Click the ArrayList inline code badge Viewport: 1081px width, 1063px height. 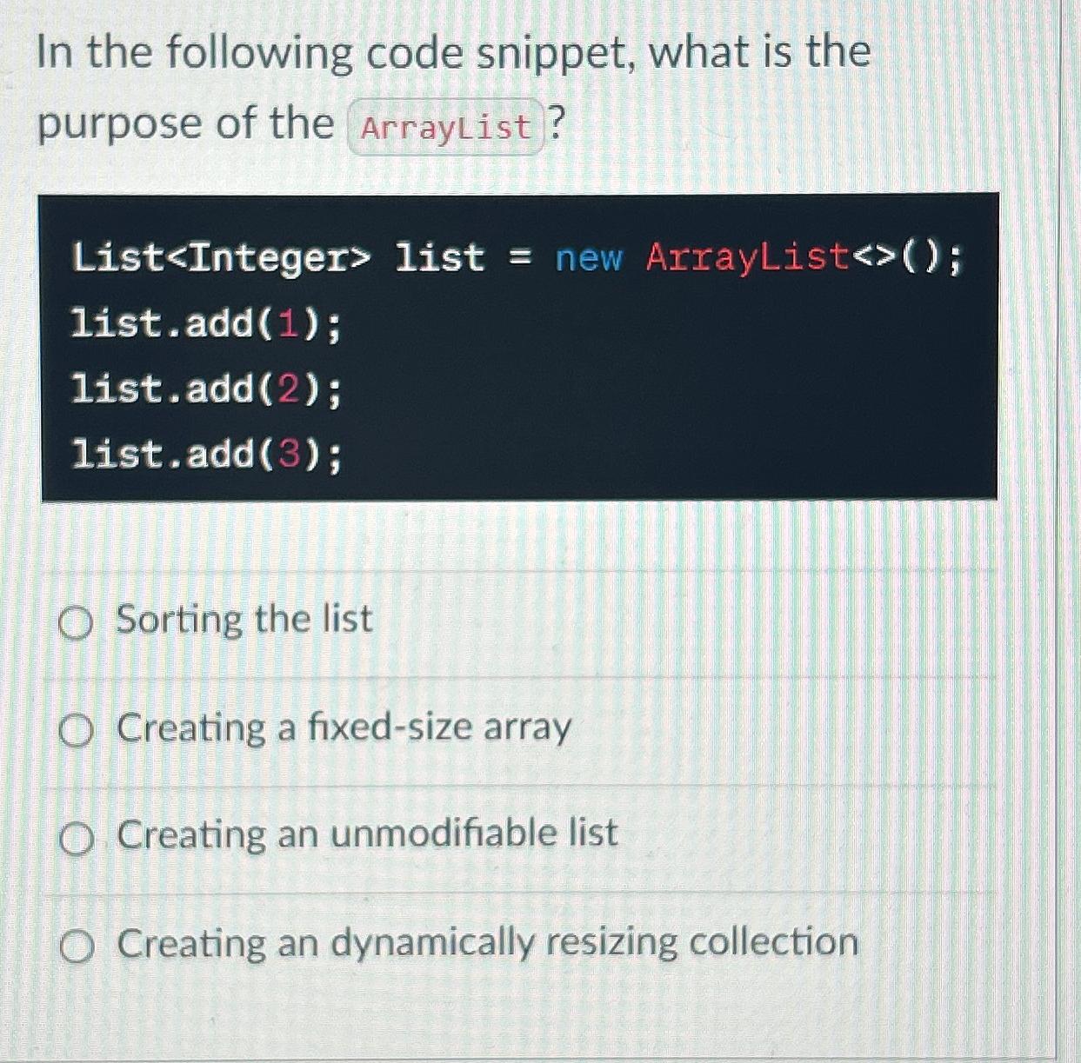pos(446,127)
